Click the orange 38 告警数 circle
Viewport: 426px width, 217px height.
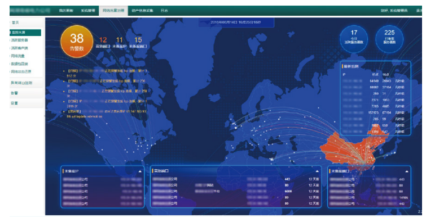[77, 42]
